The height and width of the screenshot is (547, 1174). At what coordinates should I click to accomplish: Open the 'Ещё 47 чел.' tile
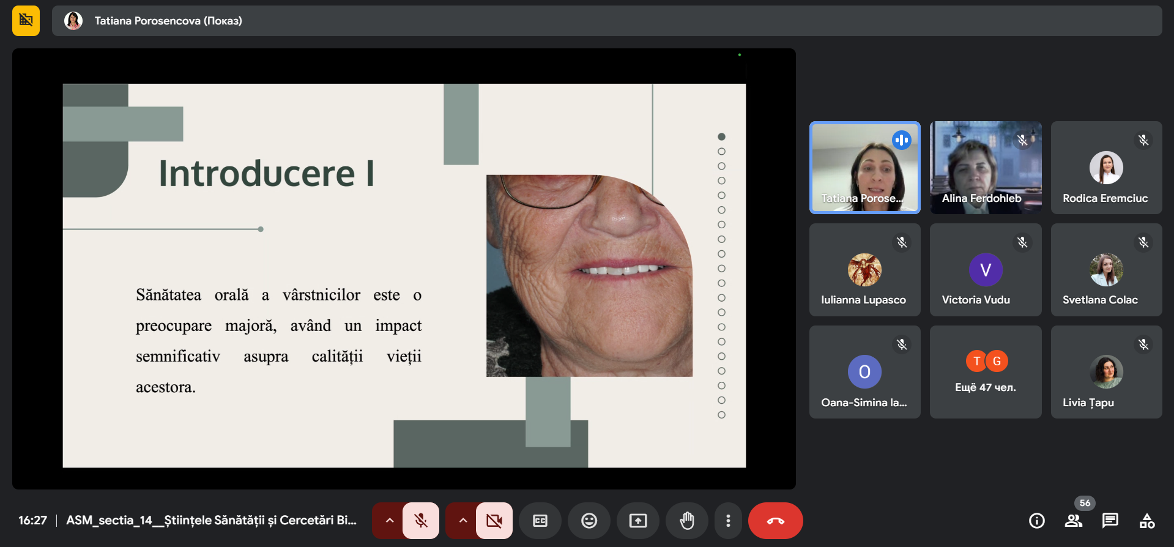pos(986,372)
